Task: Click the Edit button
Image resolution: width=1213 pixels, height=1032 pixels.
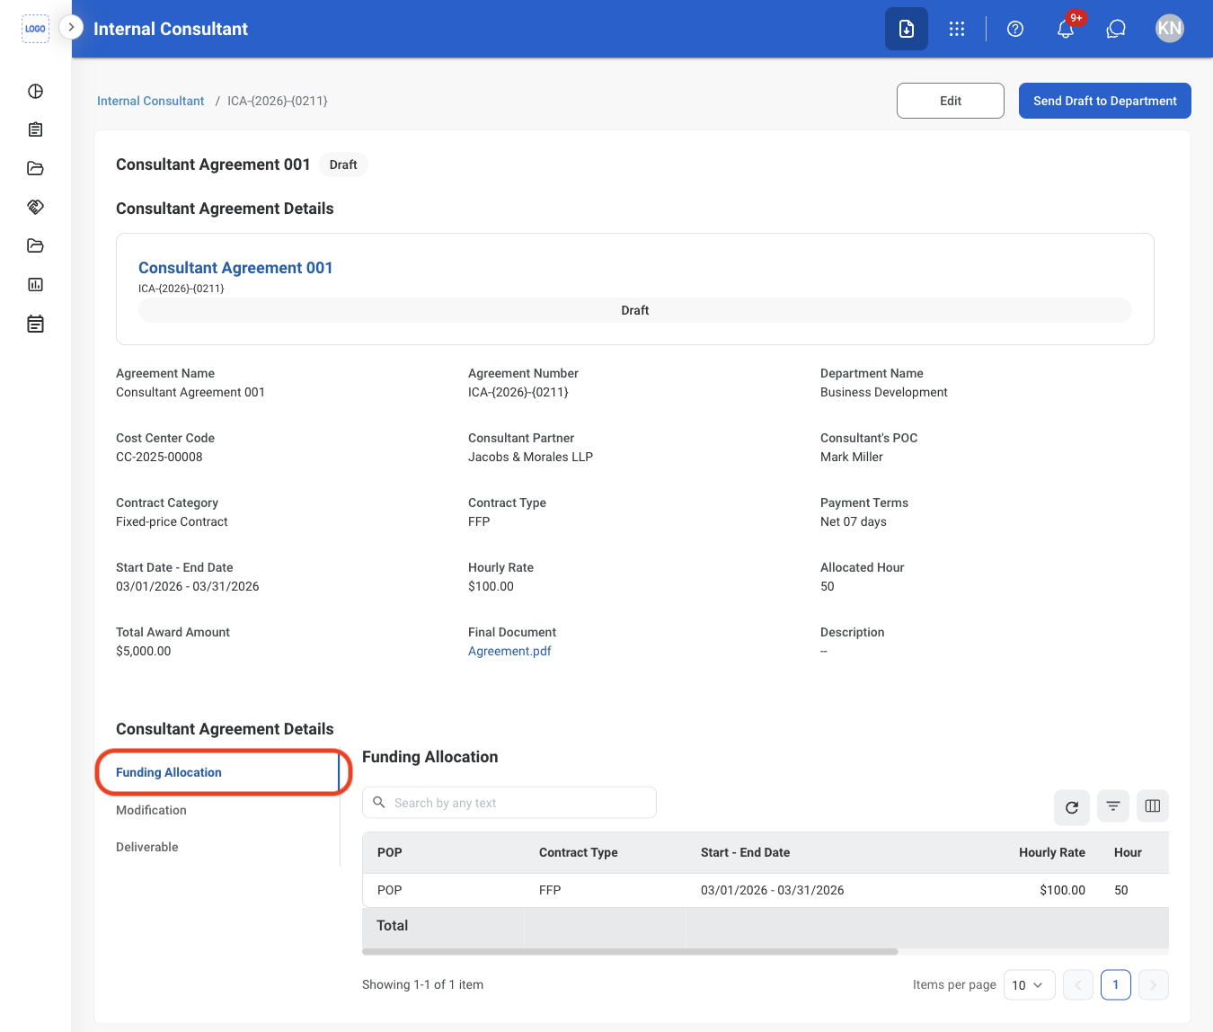Action: coord(951,101)
